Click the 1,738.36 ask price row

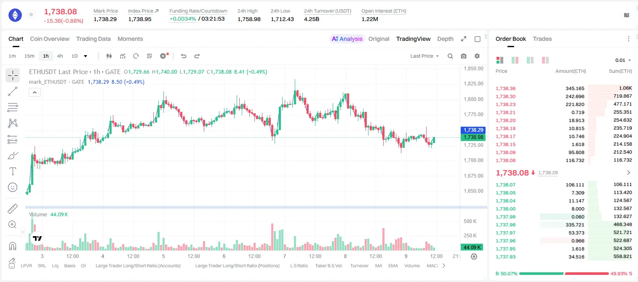[x=564, y=88]
